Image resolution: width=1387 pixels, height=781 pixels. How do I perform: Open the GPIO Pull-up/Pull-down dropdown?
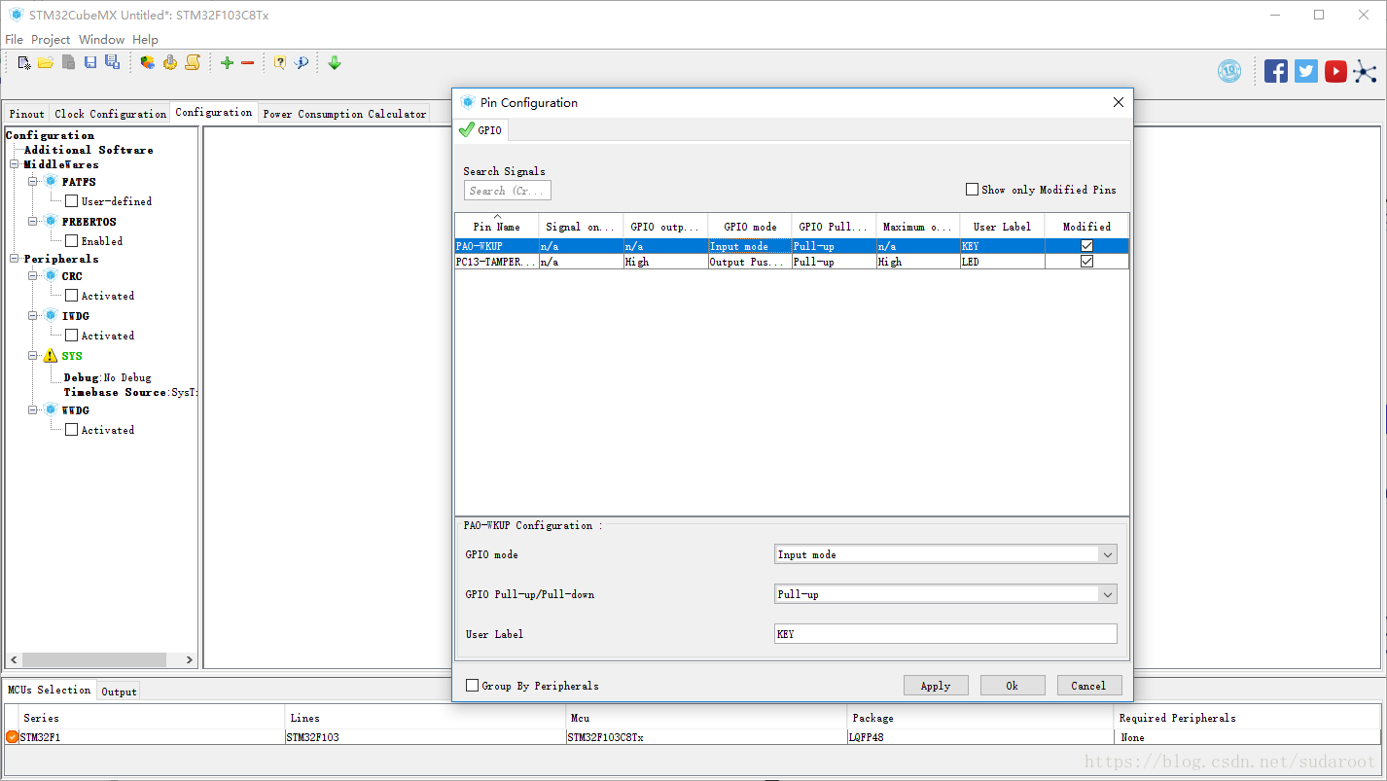(x=1107, y=594)
